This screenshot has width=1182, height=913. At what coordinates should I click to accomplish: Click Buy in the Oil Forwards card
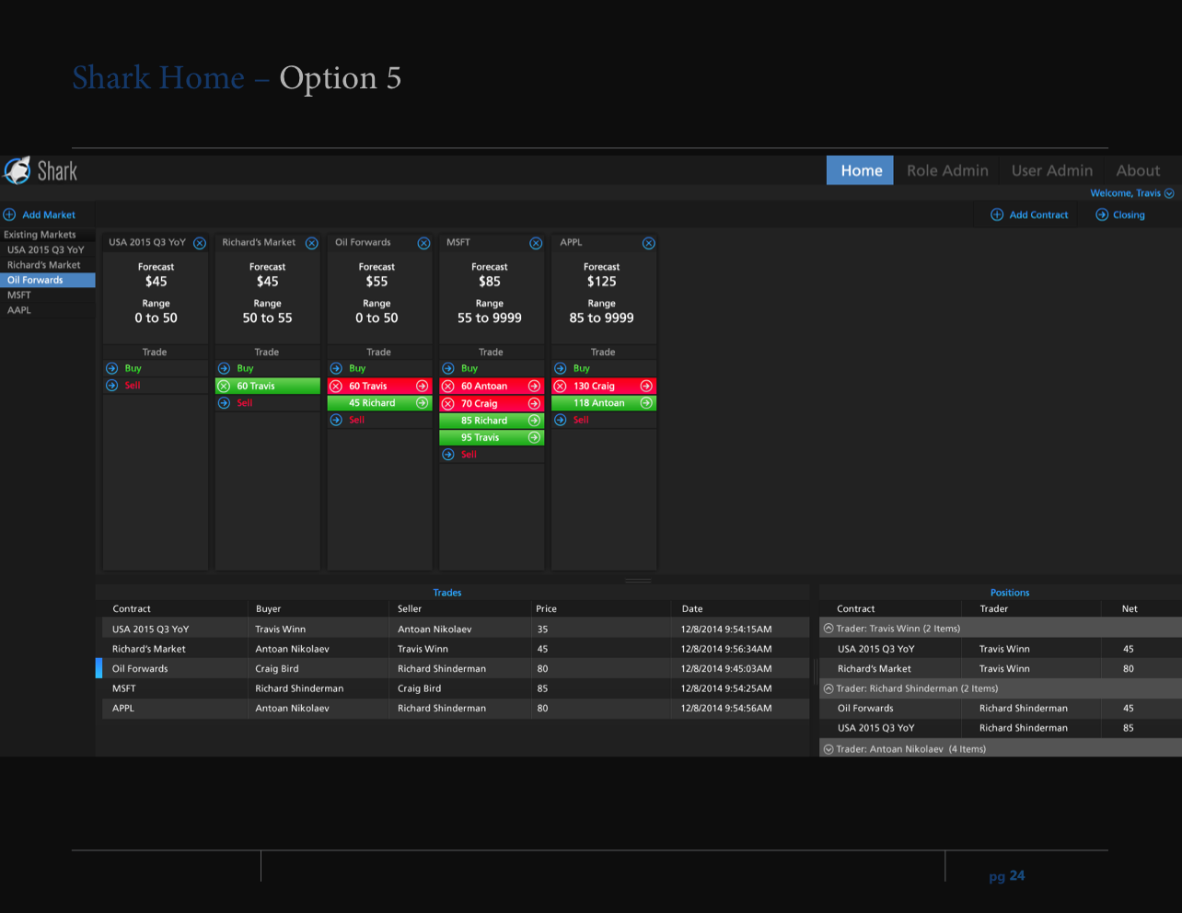click(357, 368)
